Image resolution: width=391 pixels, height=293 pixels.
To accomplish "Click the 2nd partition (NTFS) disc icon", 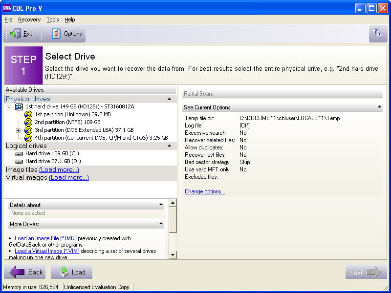I will (x=28, y=123).
